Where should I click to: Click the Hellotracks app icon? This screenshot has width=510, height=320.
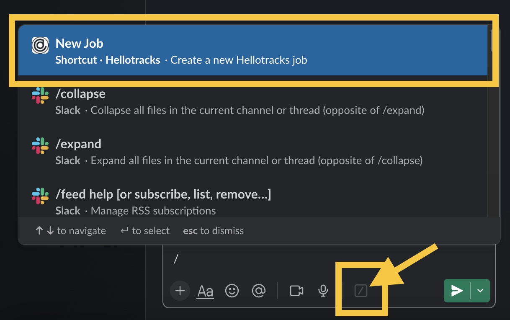pyautogui.click(x=40, y=45)
